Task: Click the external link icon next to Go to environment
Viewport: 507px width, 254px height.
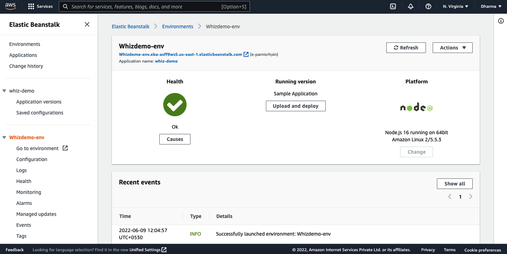Action: tap(65, 148)
